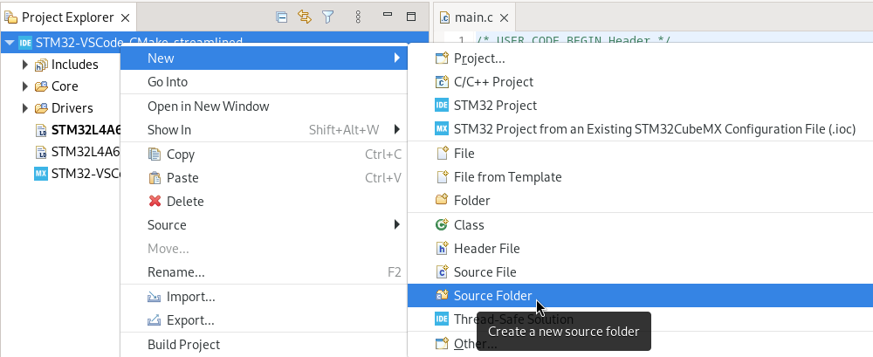Click the Import icon
This screenshot has height=357, width=873.
[x=155, y=297]
